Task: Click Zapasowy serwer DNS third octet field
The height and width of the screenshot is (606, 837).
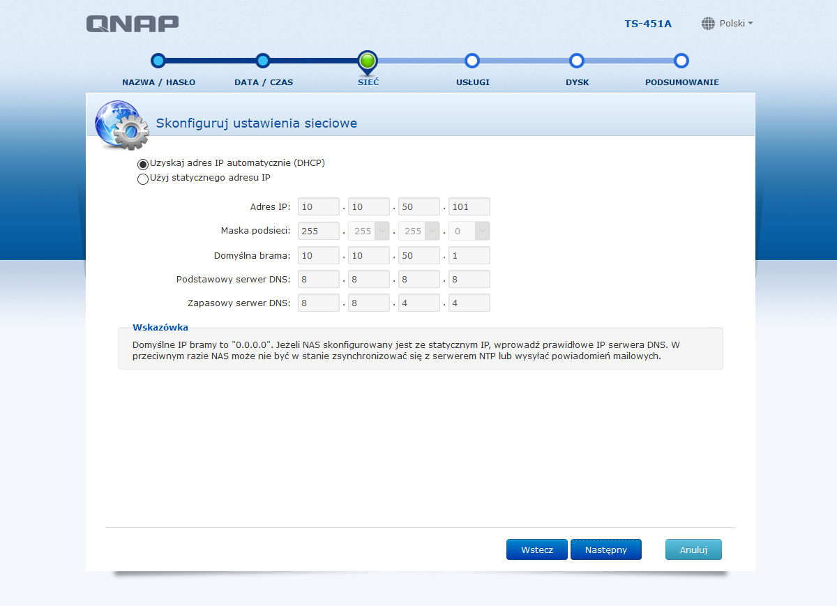Action: pos(419,303)
